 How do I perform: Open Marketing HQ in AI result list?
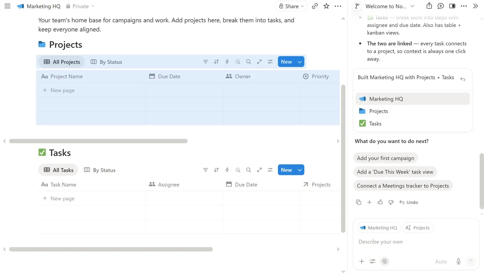[x=412, y=99]
